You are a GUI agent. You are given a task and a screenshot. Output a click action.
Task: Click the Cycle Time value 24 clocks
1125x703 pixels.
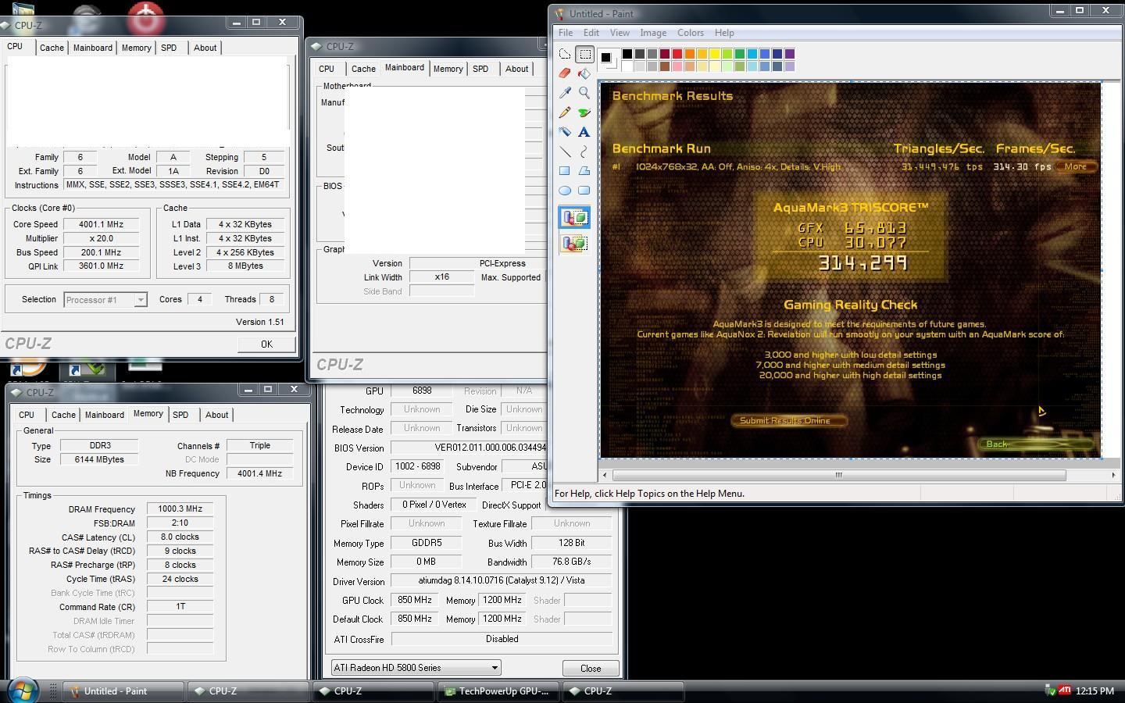[180, 579]
